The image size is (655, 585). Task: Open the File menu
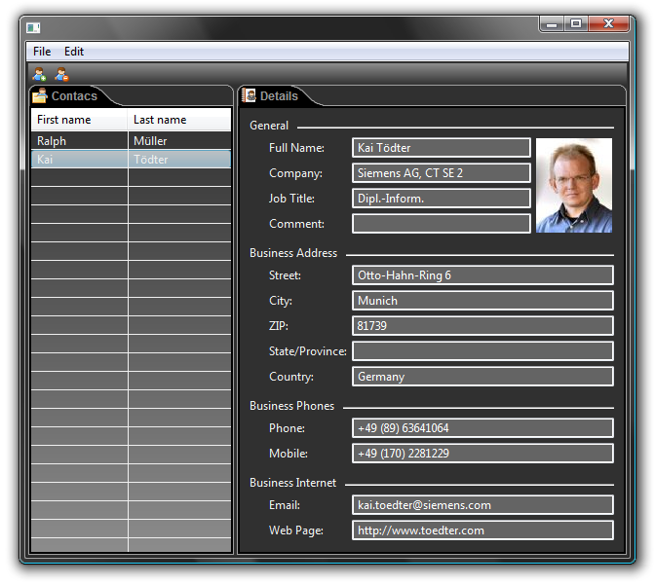pyautogui.click(x=42, y=52)
